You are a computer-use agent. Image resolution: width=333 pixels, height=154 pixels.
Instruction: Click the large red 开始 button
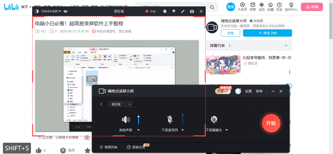tap(271, 123)
